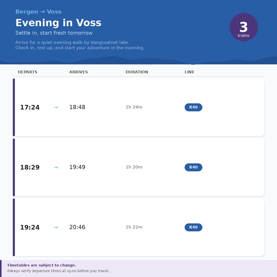
Task: Sort by the DEPARTS column header
Action: click(x=27, y=72)
